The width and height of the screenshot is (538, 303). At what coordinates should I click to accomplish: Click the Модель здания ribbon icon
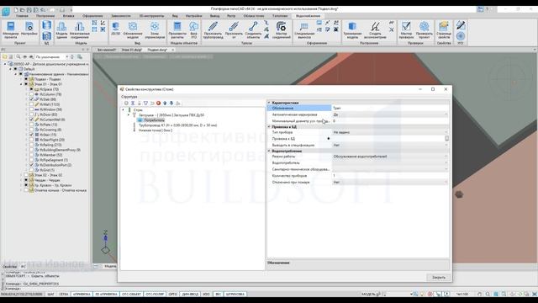point(61,30)
